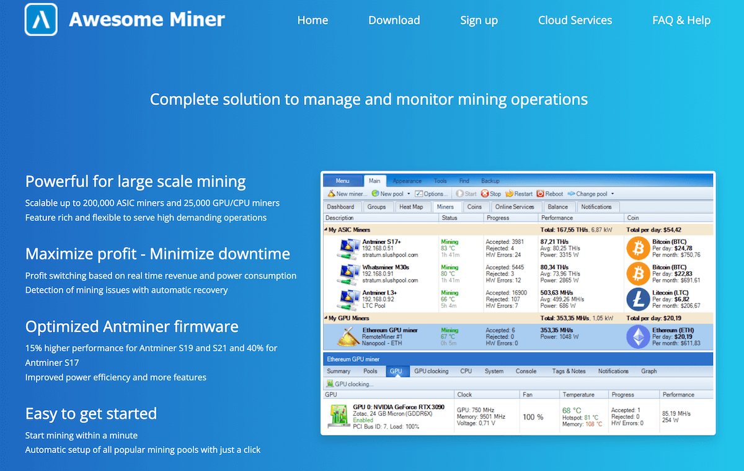This screenshot has height=471, width=744.
Task: Click the Sign up navigation link
Action: (x=479, y=20)
